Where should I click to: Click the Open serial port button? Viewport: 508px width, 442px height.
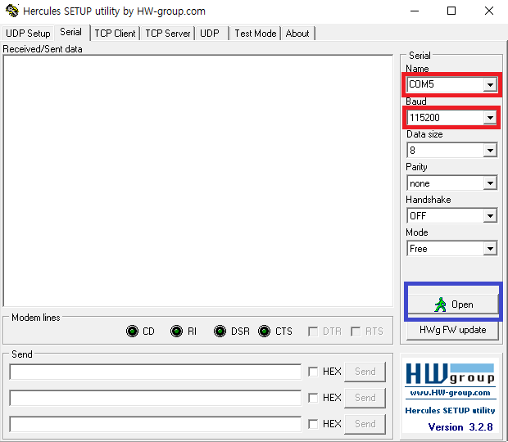pyautogui.click(x=452, y=304)
